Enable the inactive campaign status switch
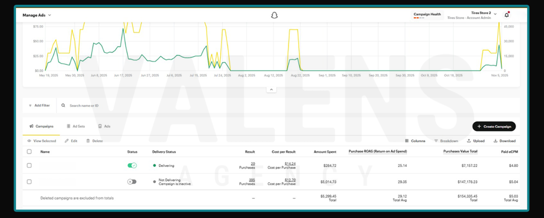This screenshot has width=544, height=218. [x=132, y=182]
